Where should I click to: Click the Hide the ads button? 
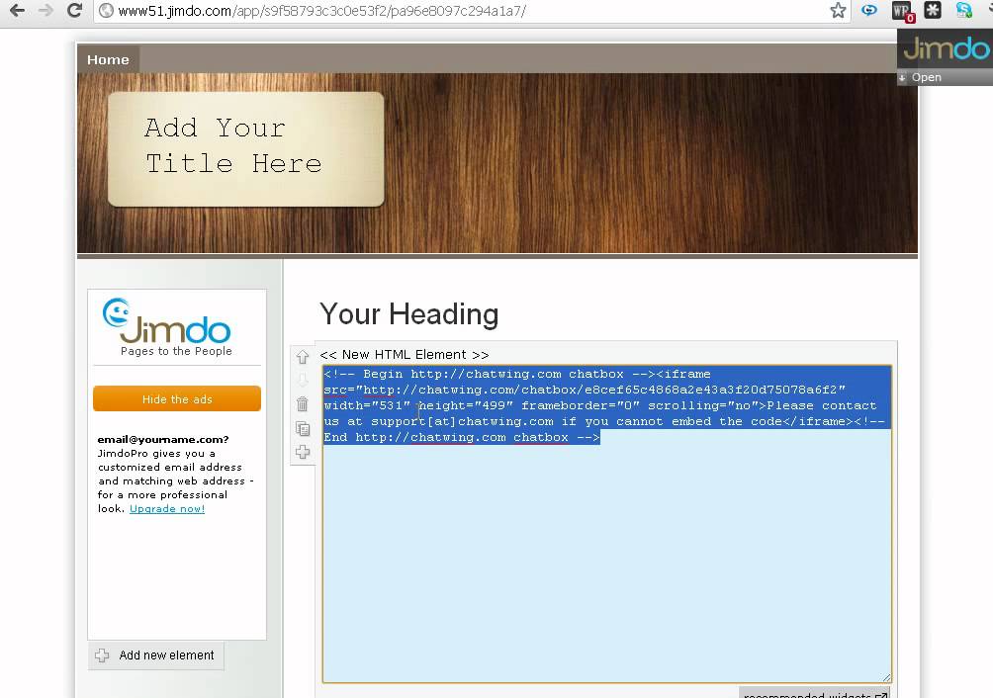click(177, 398)
